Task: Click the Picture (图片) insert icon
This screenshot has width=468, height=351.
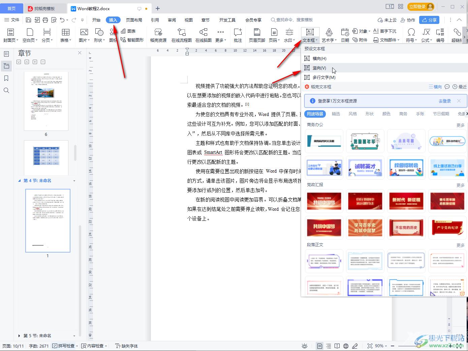Action: [x=84, y=35]
